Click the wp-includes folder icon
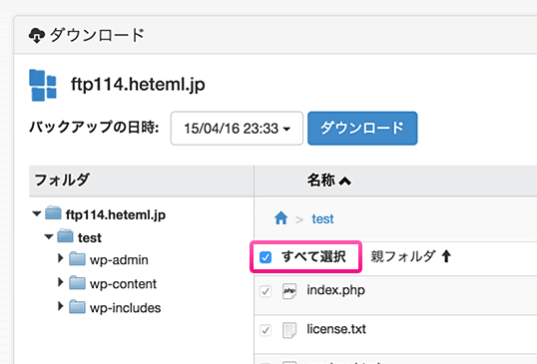 pyautogui.click(x=77, y=307)
